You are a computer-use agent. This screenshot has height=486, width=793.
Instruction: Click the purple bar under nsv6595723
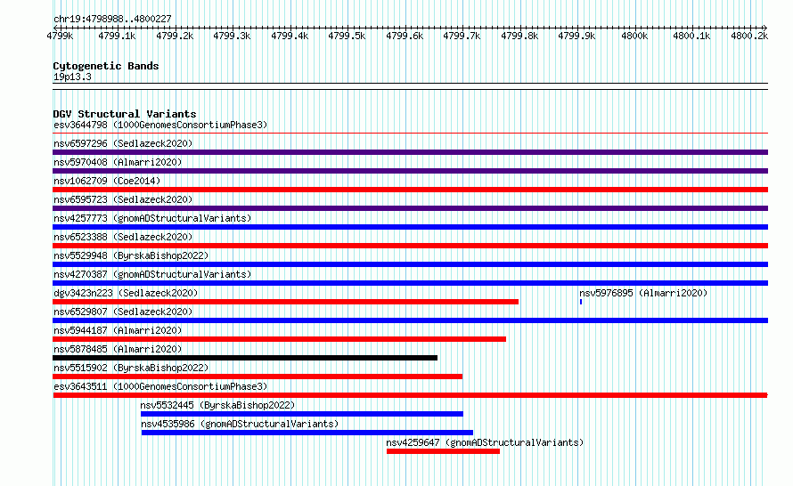point(410,208)
